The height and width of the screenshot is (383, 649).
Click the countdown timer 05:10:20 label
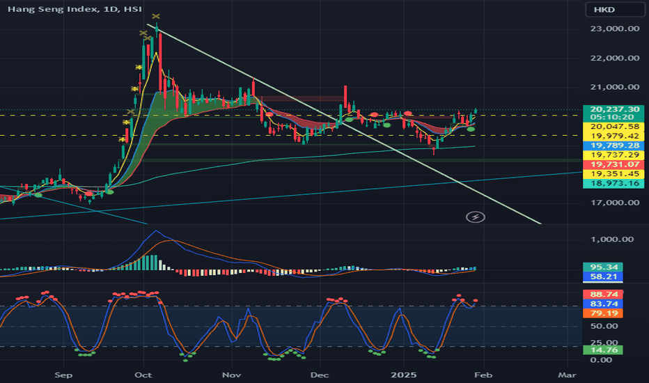point(612,118)
